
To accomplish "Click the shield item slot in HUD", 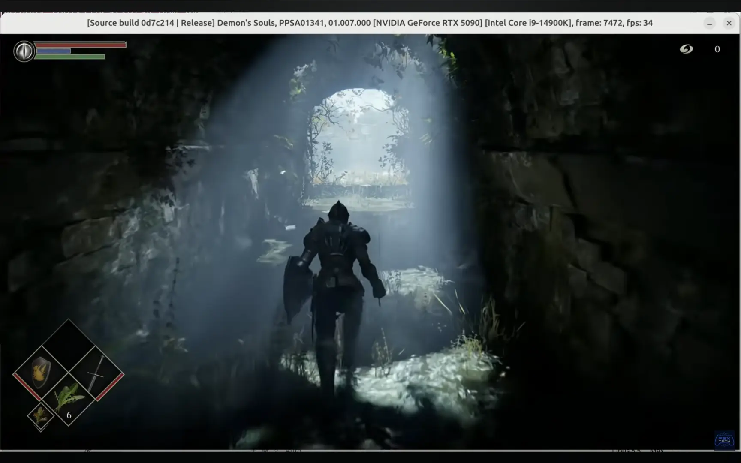I will point(41,374).
